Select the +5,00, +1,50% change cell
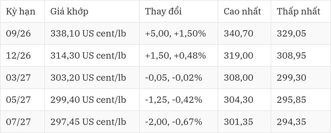Screen dimensions: 331x133 point(175,34)
